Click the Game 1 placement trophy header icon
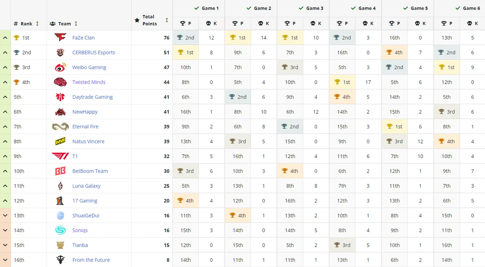The image size is (485, 267). coord(183,23)
